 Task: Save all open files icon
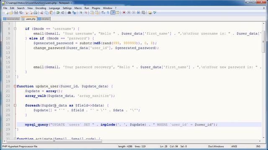(x=21, y=13)
